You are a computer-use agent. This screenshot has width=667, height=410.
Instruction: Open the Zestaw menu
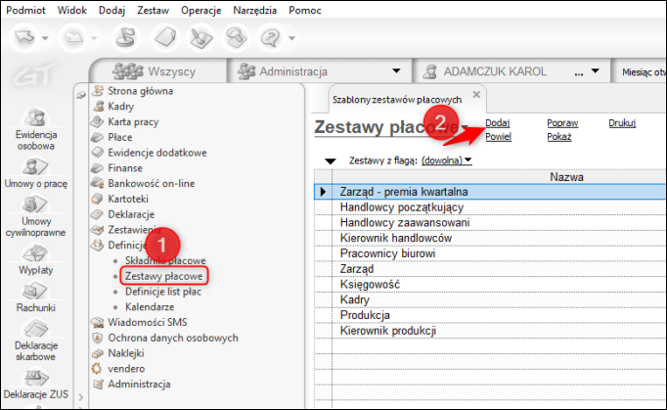click(153, 10)
